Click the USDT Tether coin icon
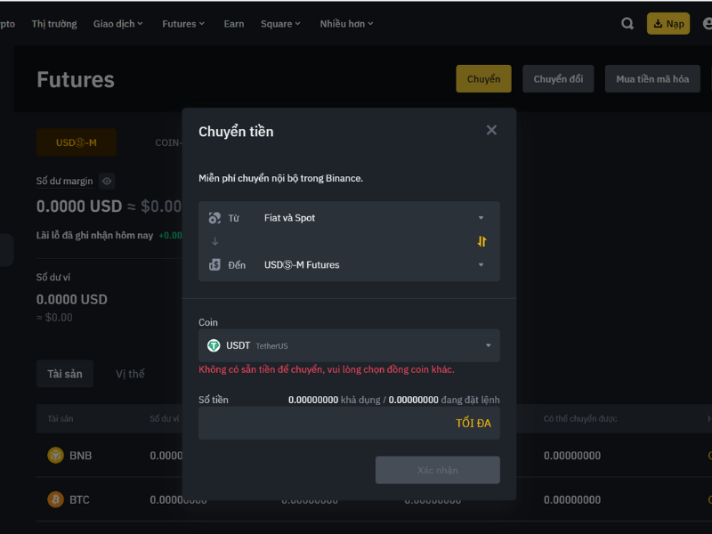Viewport: 712px width, 534px height. 214,345
